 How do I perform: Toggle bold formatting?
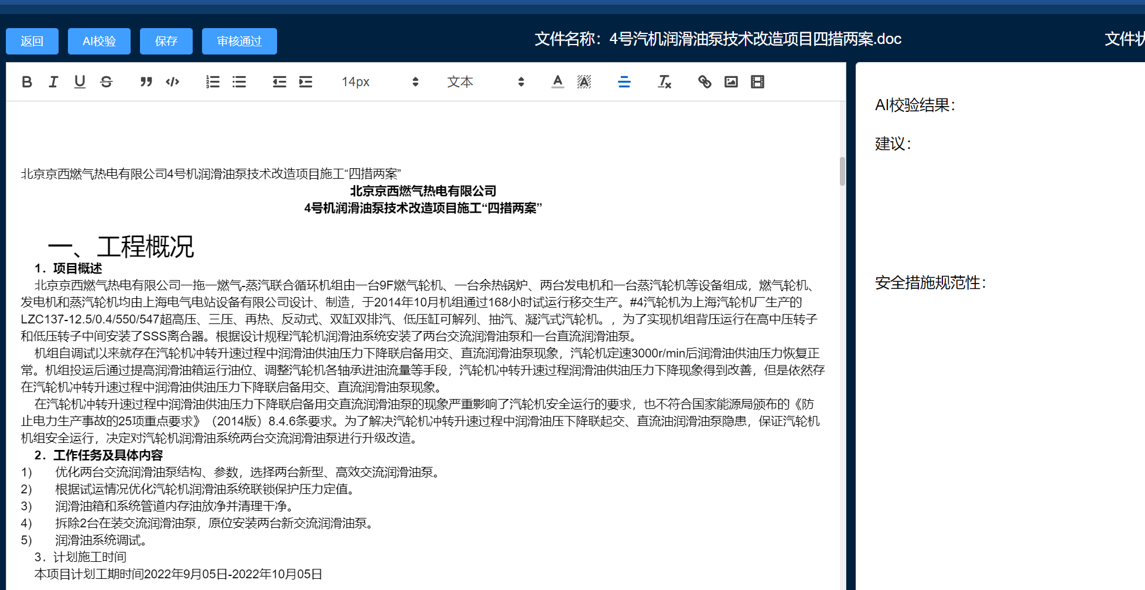pos(27,82)
